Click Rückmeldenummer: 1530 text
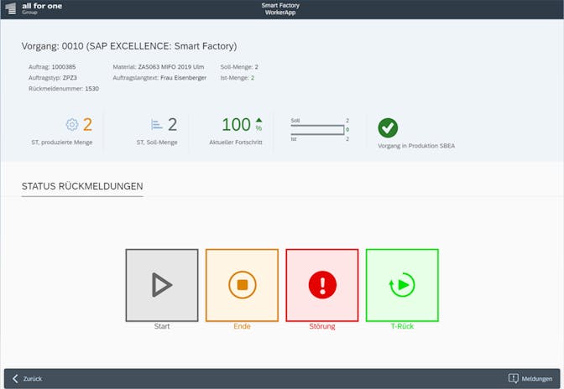 point(64,88)
